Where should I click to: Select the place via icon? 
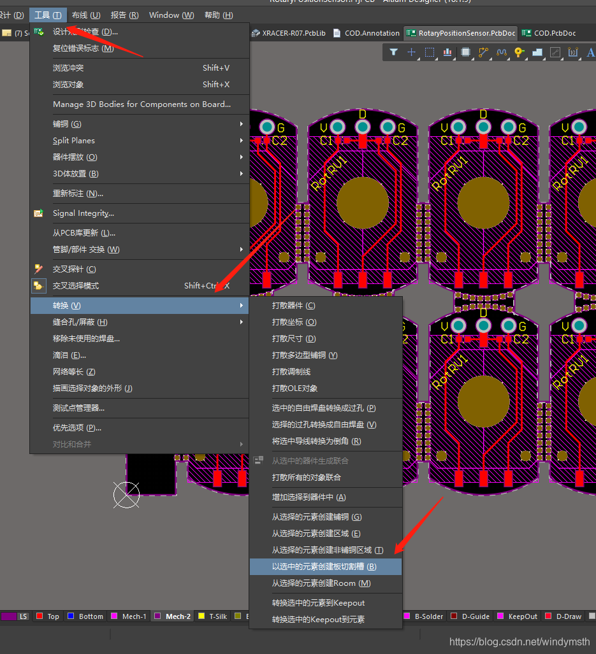pos(519,52)
